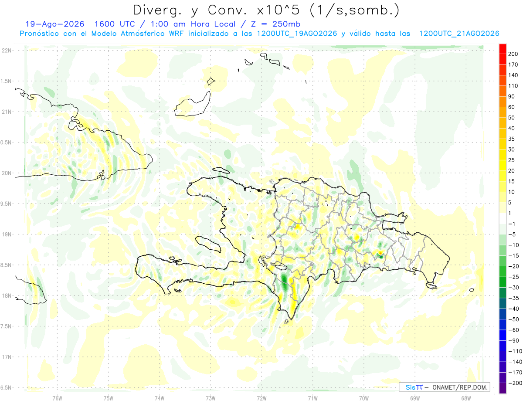Image resolution: width=523 pixels, height=404 pixels.
Task: Click the '22N' latitude label
Action: tap(6, 51)
